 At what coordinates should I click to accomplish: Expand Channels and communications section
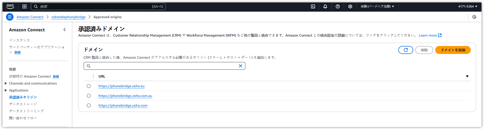[6, 83]
